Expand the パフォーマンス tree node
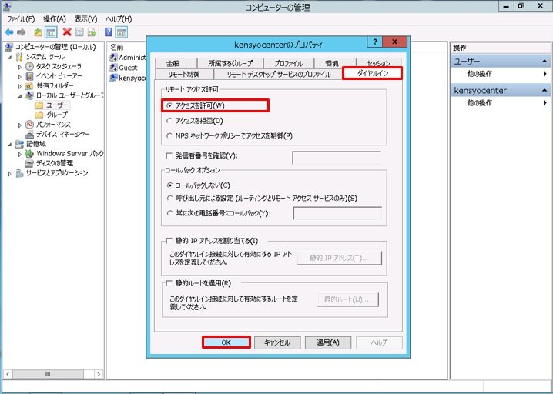The image size is (553, 394). (x=21, y=124)
